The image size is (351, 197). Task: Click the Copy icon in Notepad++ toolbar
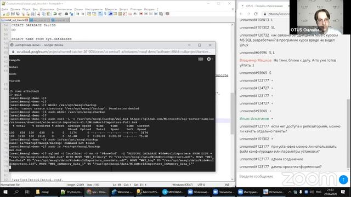pyautogui.click(x=44, y=14)
